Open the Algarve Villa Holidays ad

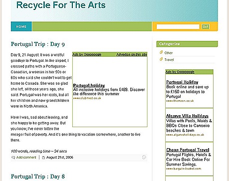click(x=187, y=116)
